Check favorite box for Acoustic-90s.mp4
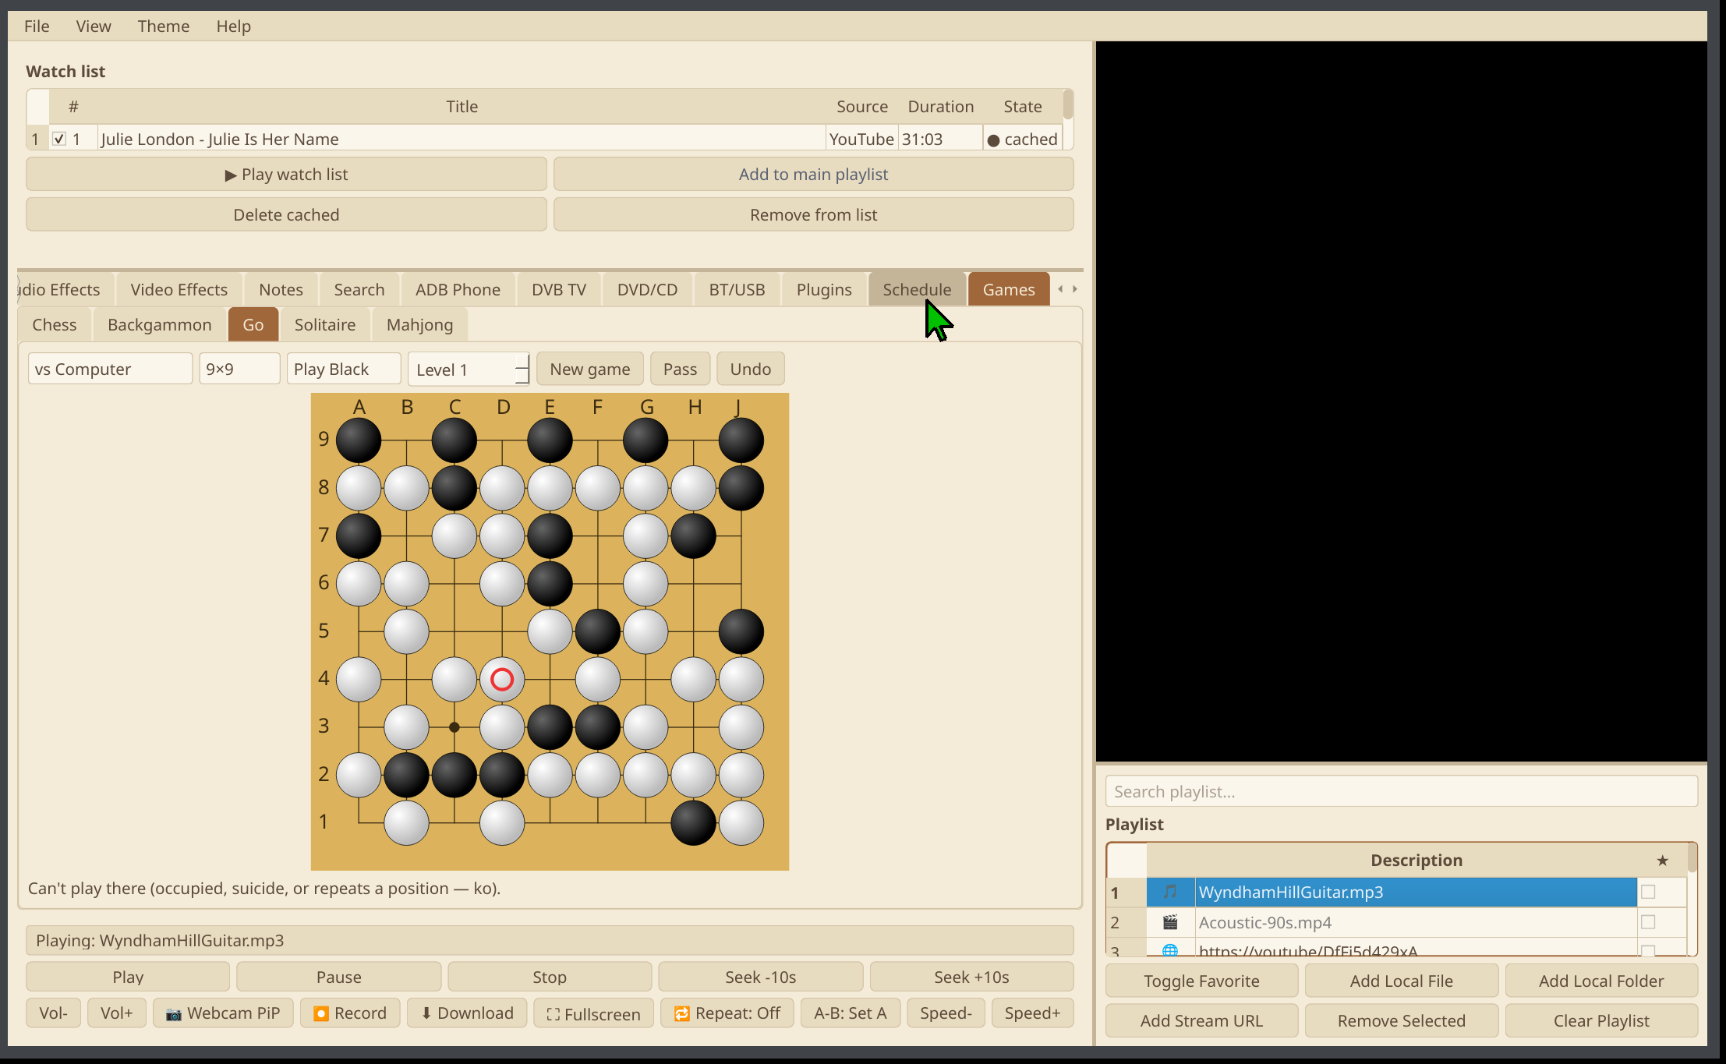This screenshot has height=1064, width=1726. (x=1648, y=922)
